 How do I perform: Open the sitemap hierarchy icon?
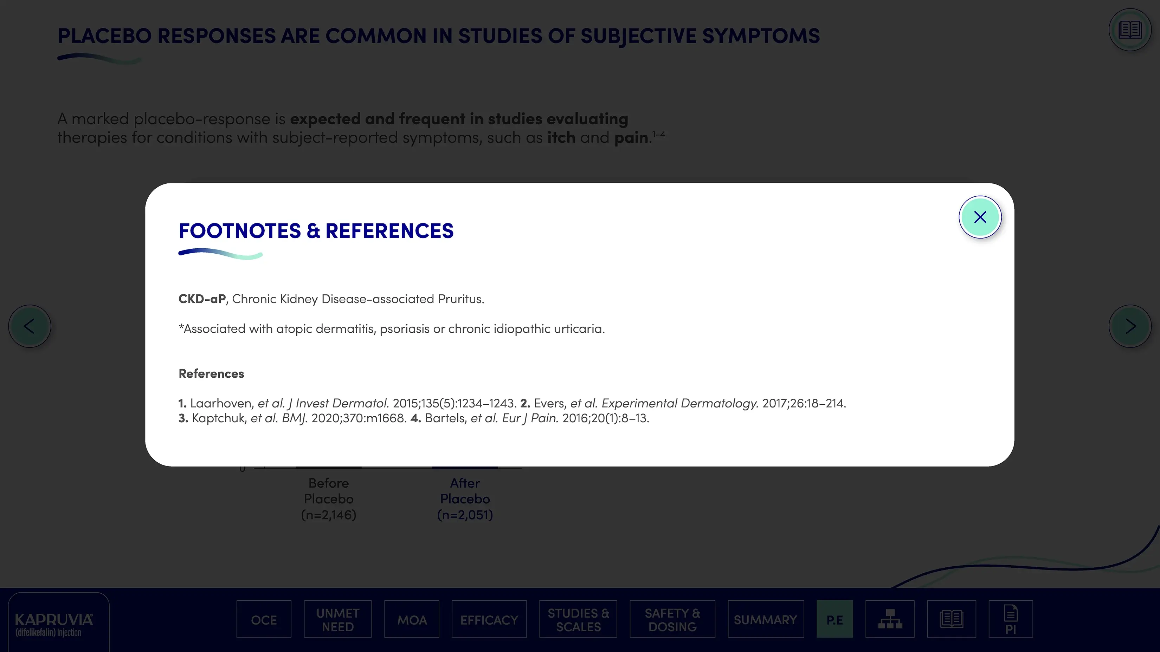[890, 619]
